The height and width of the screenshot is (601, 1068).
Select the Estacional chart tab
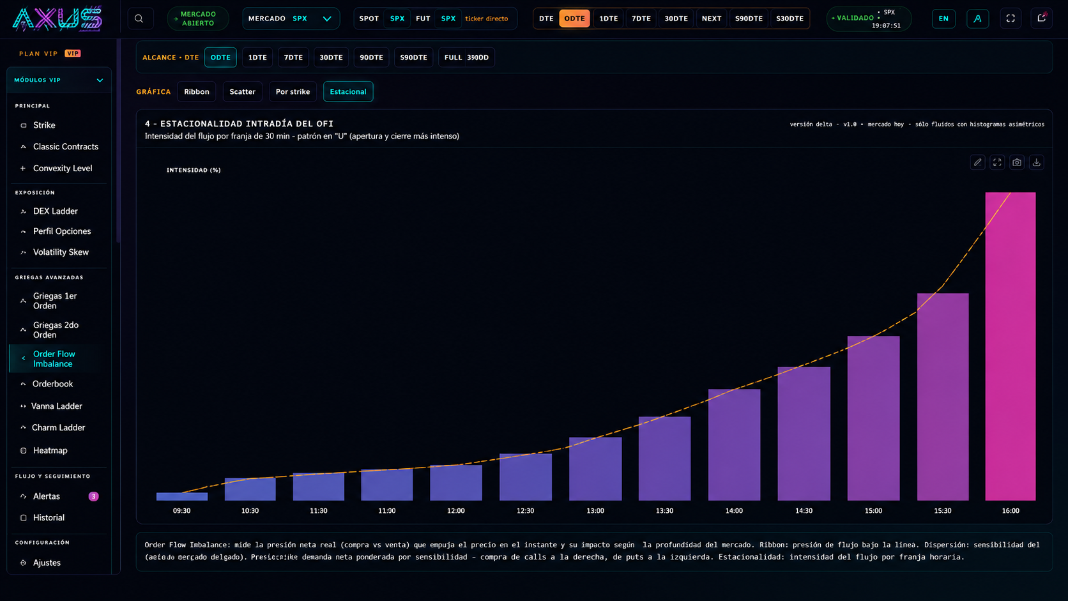348,92
